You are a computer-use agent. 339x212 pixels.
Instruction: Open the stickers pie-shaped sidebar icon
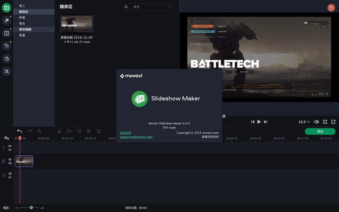(x=6, y=59)
